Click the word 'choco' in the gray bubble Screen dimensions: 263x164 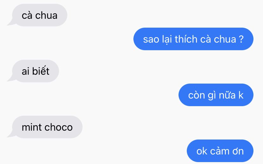coord(58,127)
